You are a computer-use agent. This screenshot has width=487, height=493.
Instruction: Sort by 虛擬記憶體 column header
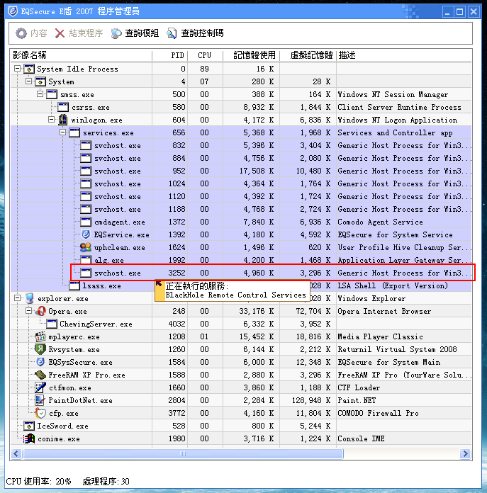(x=308, y=55)
